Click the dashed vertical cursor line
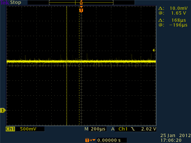The image size is (191, 143). pos(79,66)
